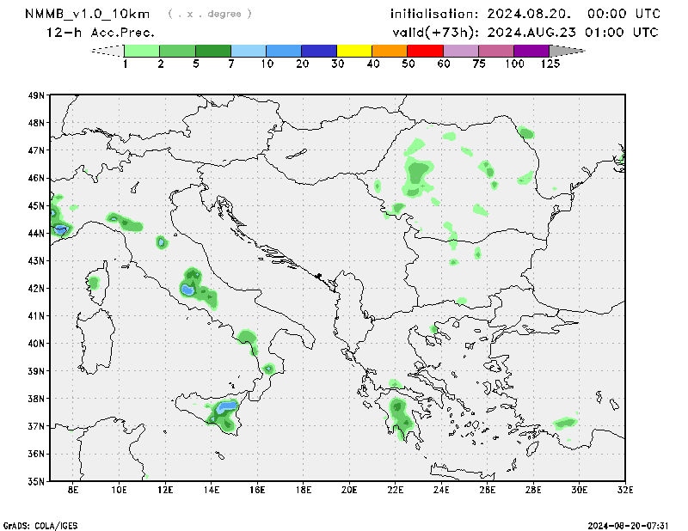Image resolution: width=688 pixels, height=531 pixels.
Task: Click the initialisation date text
Action: [525, 14]
